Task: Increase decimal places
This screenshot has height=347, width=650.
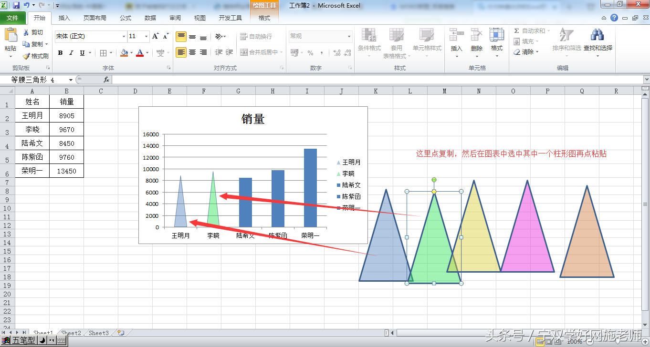Action: pyautogui.click(x=336, y=53)
